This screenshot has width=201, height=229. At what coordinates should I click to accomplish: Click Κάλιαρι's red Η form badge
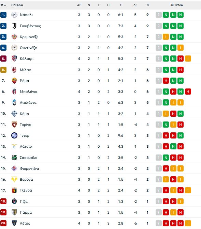click(181, 59)
